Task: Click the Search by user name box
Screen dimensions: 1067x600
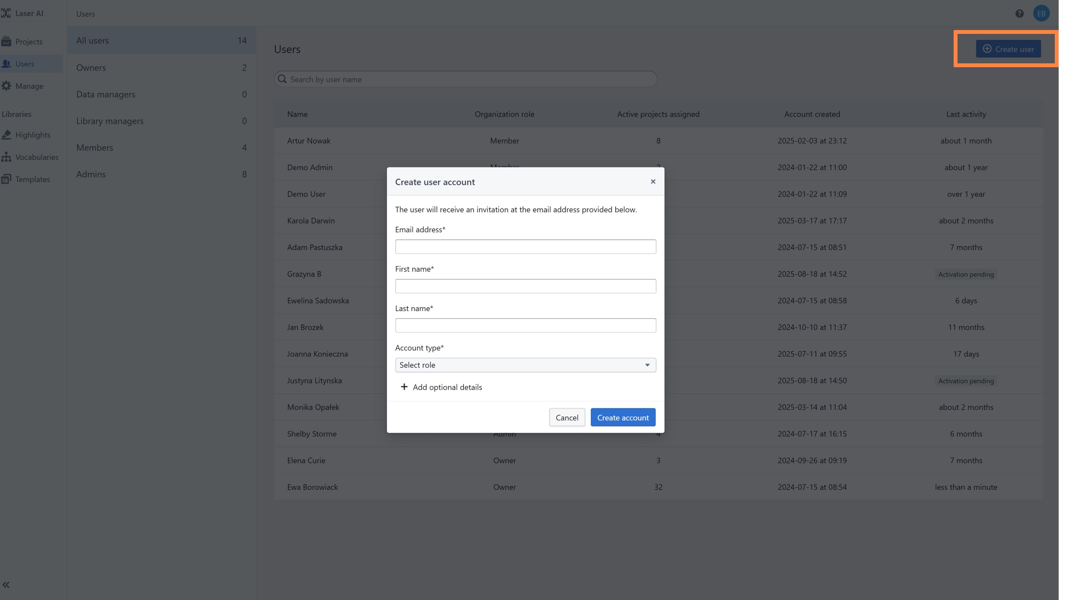Action: point(465,79)
